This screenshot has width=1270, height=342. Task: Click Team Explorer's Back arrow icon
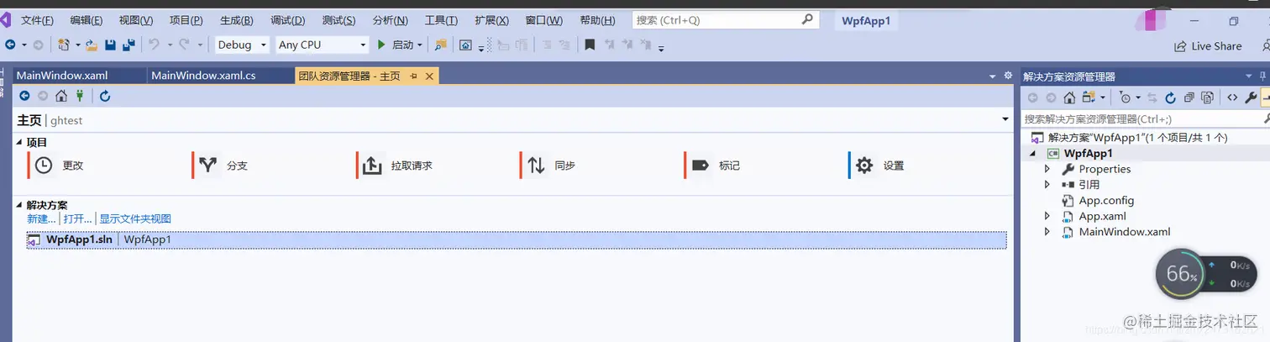(x=24, y=96)
